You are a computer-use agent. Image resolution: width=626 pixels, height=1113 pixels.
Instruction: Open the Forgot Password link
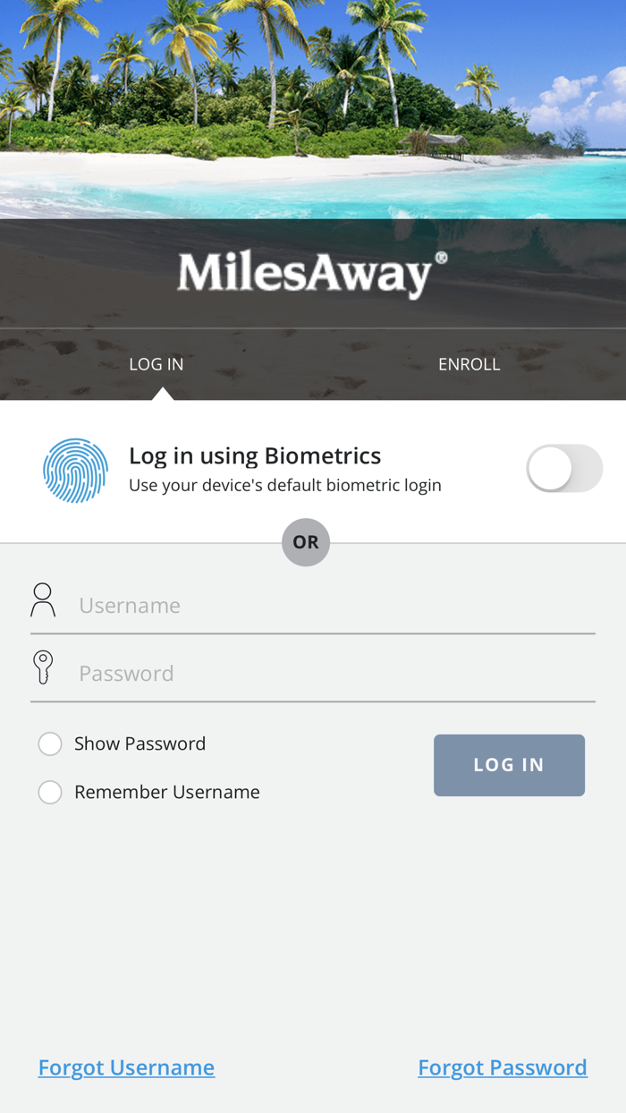point(503,1066)
